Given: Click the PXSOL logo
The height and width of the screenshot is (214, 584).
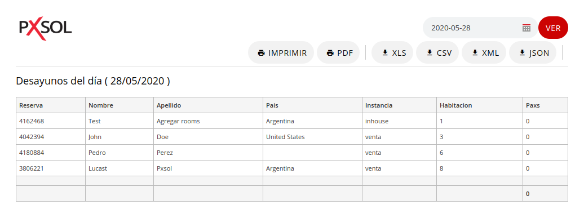Looking at the screenshot, I should [45, 29].
